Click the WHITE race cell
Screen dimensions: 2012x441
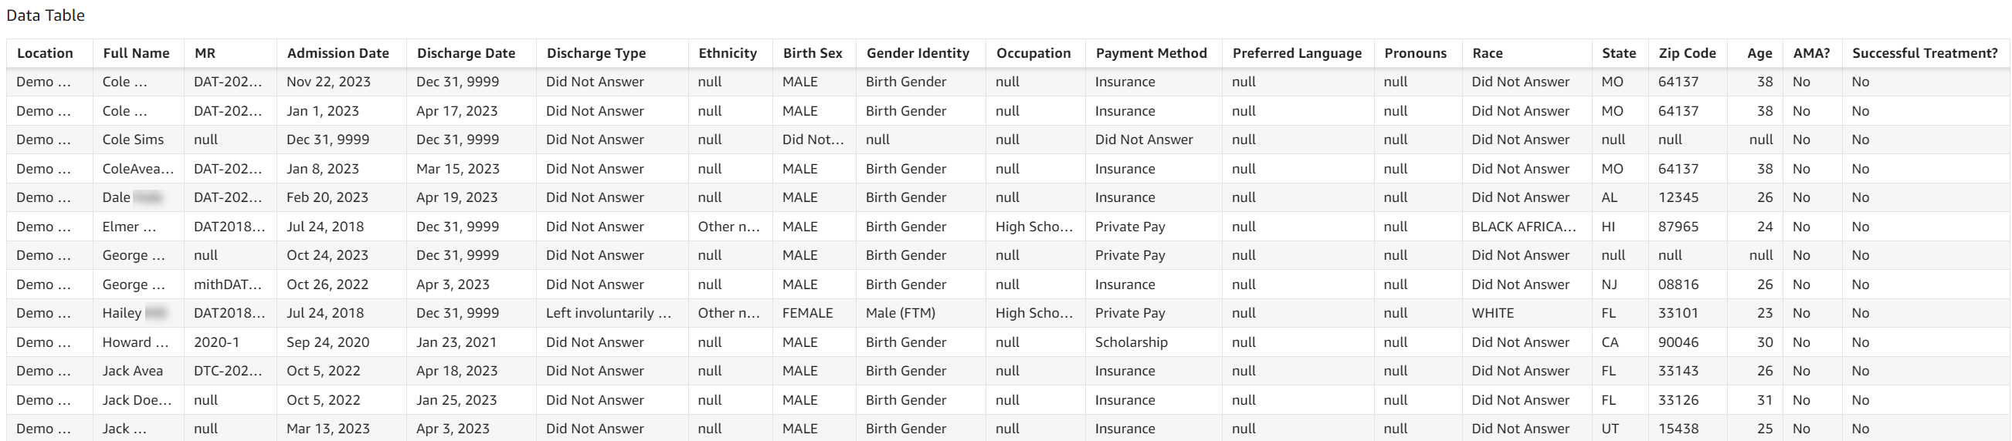tap(1493, 313)
